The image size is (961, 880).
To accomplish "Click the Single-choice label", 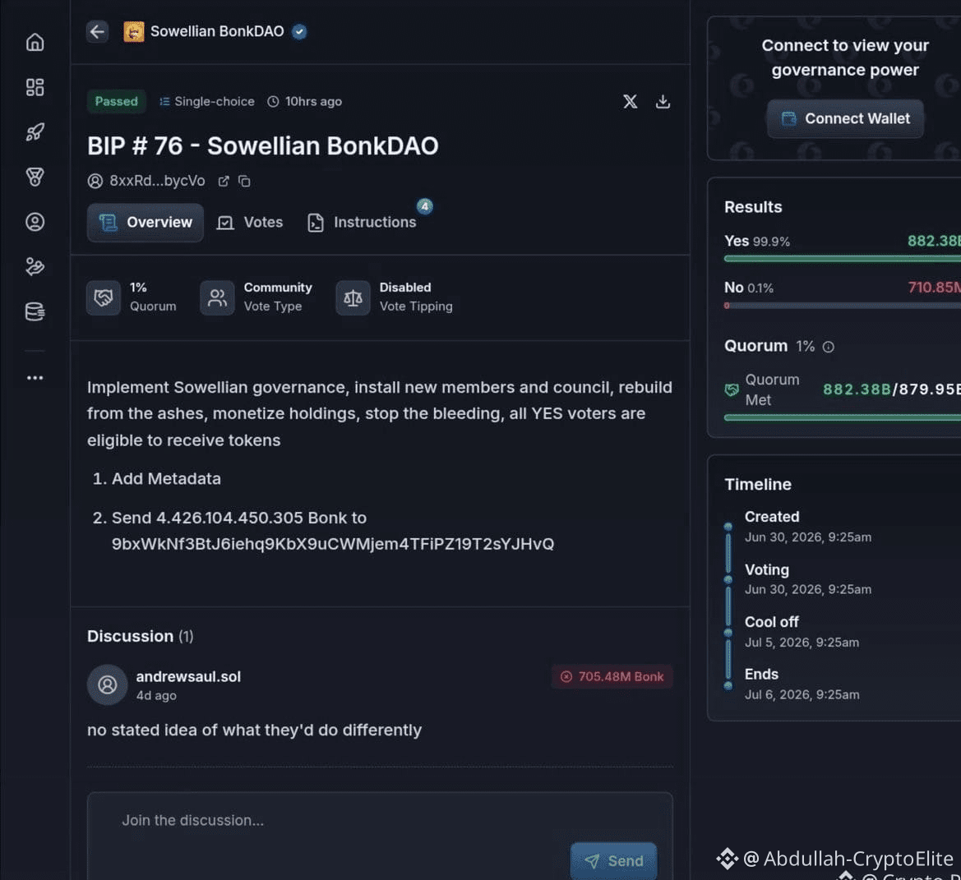I will tap(207, 102).
